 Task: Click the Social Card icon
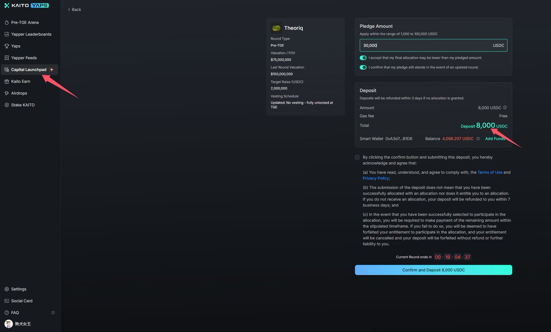(6, 301)
